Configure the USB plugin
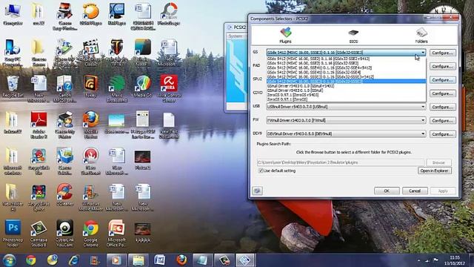The image size is (474, 267). click(x=443, y=107)
